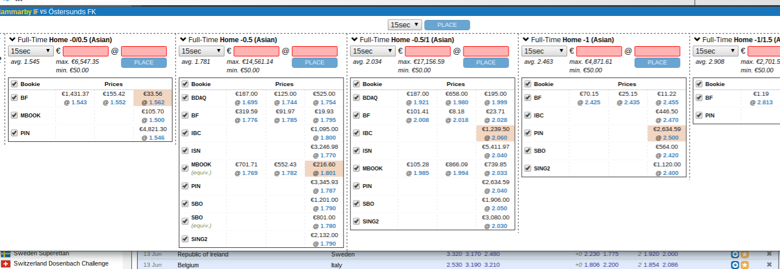Click PLACE in Home -0.5 panel
This screenshot has width=780, height=269.
click(x=314, y=63)
